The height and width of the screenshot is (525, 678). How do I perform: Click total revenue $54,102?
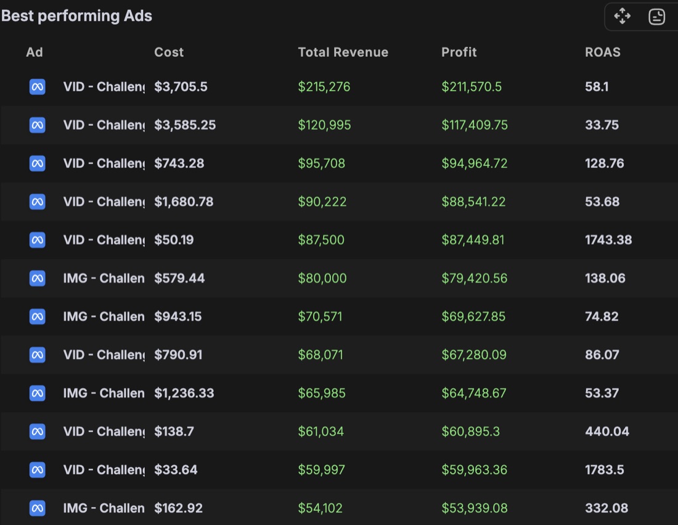pos(320,508)
